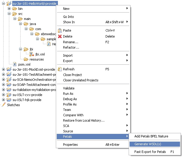The width and height of the screenshot is (183, 158).
Task: Select Close Unrelated Projects
Action: pyautogui.click(x=81, y=80)
